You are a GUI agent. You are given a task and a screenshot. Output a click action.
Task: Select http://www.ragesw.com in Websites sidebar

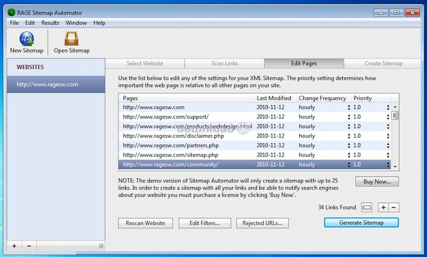pos(56,84)
